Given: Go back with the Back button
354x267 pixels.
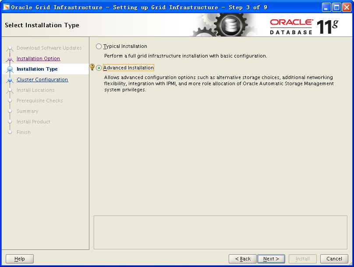Looking at the screenshot, I should tap(243, 259).
